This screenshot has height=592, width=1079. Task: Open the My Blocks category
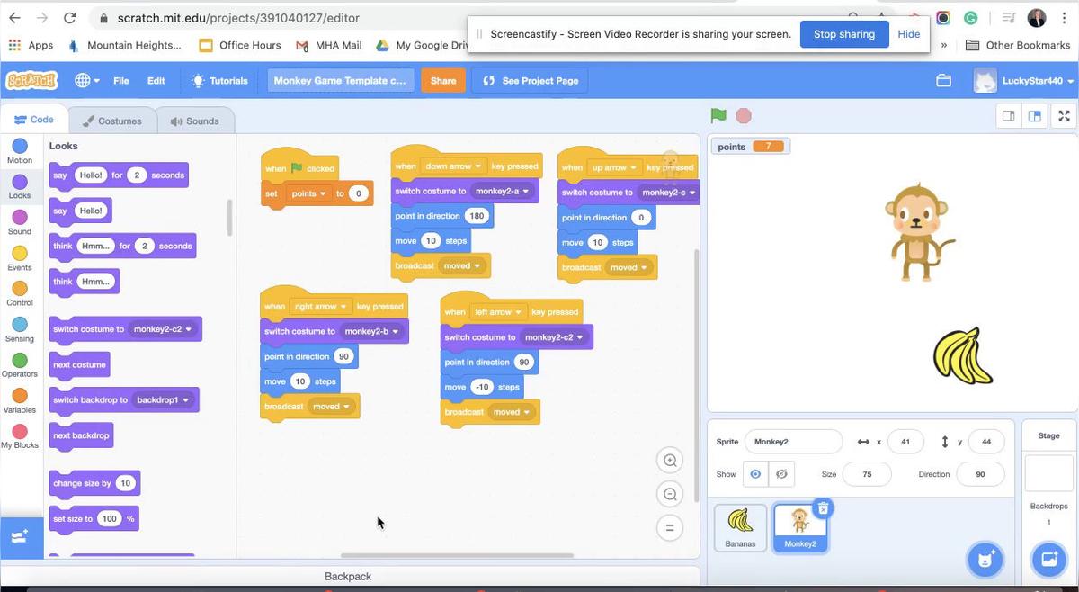20,436
